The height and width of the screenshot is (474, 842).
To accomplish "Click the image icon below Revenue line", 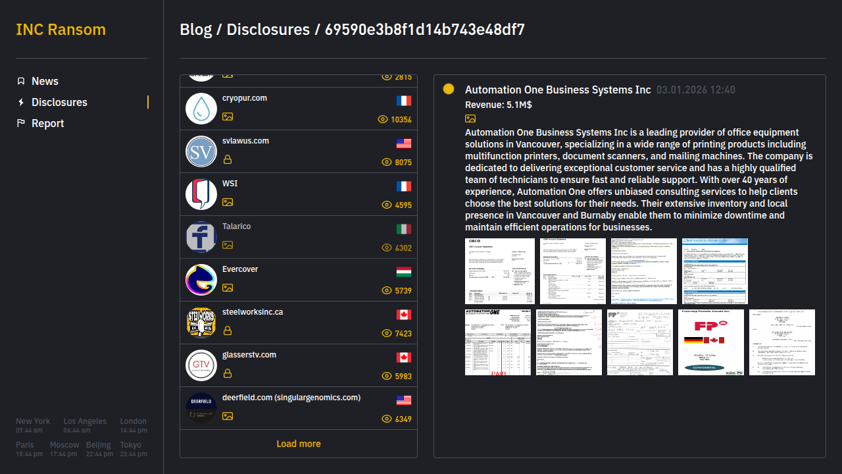I will (470, 118).
